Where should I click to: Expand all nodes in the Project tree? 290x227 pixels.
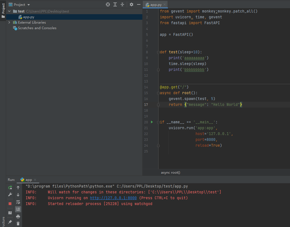[x=115, y=4]
